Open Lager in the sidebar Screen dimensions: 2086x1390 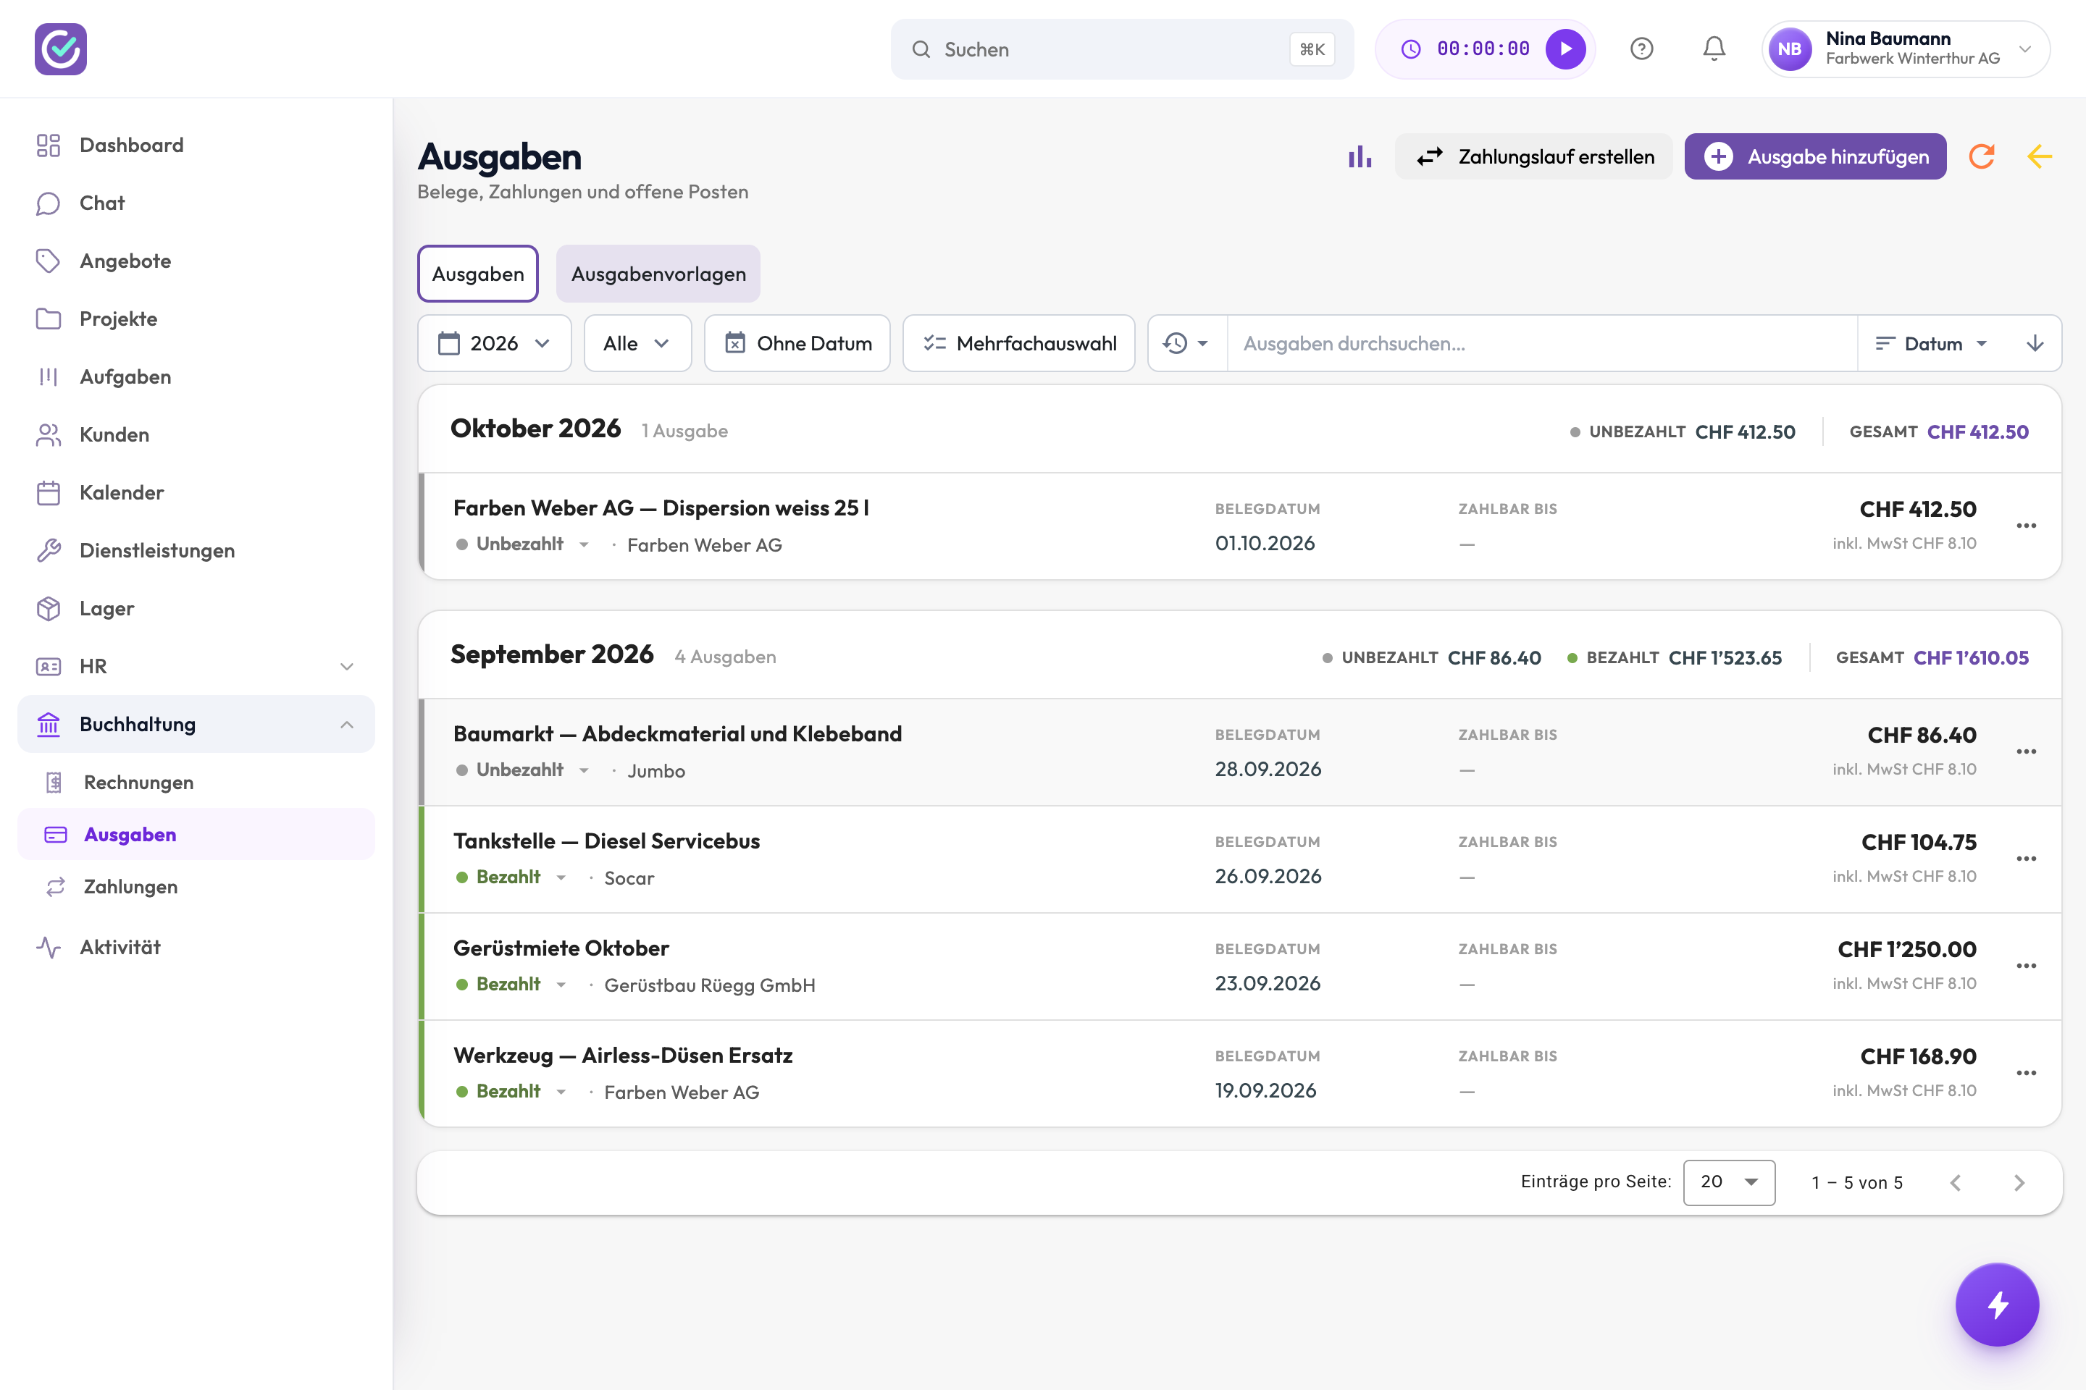pos(196,608)
